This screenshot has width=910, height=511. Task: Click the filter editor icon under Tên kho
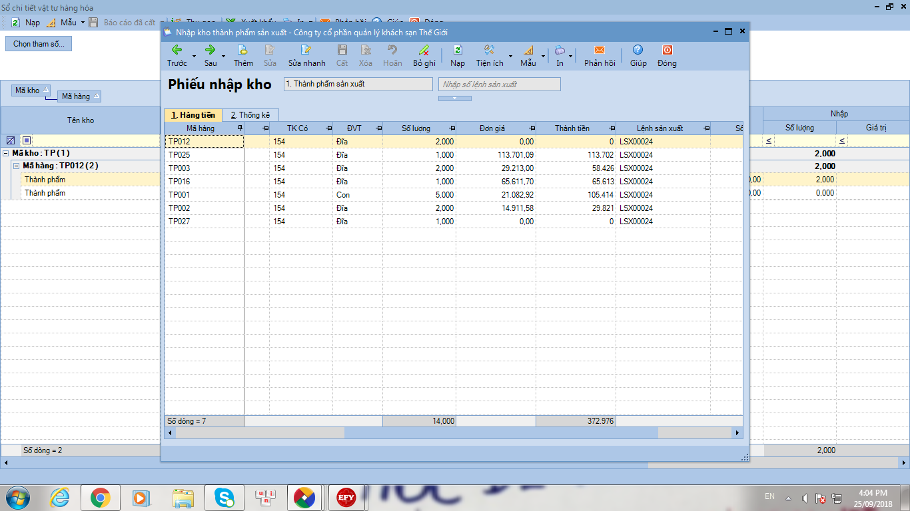pyautogui.click(x=11, y=140)
